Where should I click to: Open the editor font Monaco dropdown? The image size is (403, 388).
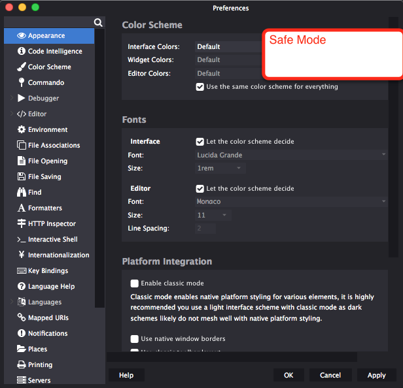click(x=291, y=201)
